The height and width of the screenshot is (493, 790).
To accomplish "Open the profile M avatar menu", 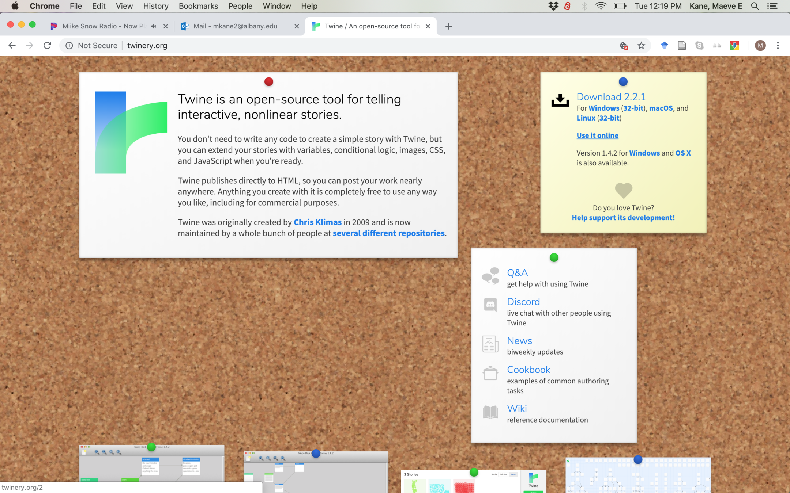I will click(760, 46).
